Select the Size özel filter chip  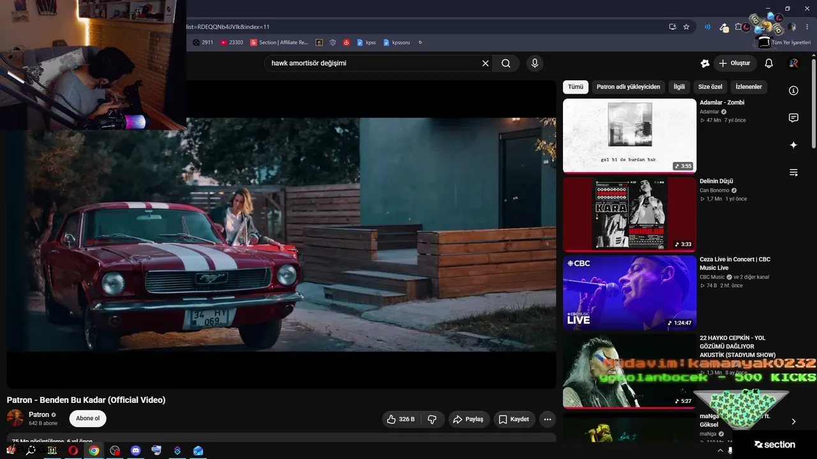710,87
